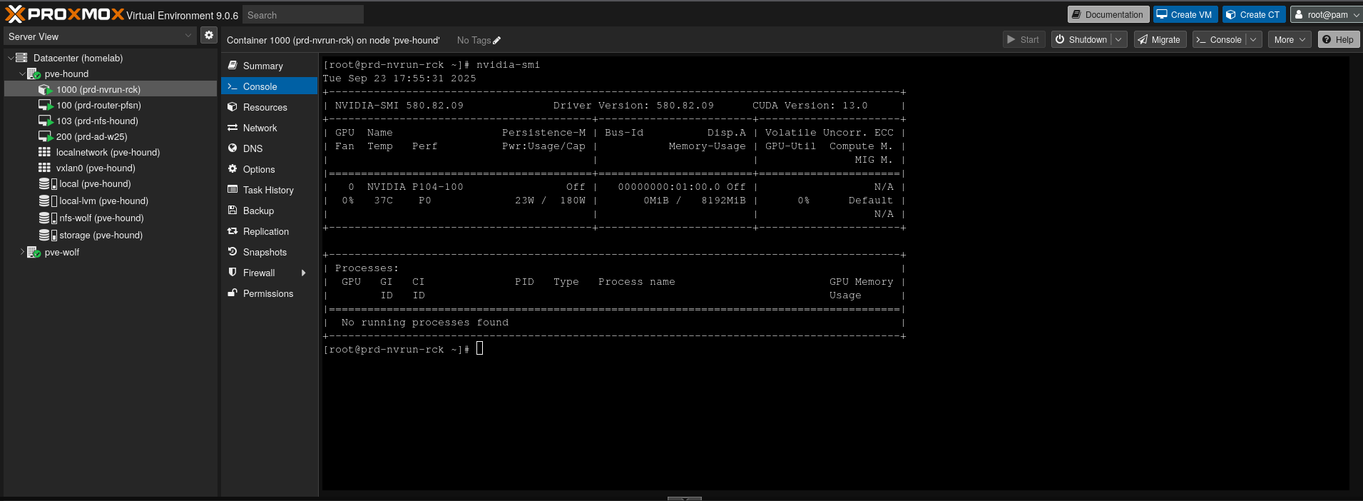Expand the Firewall submenu
The width and height of the screenshot is (1363, 501).
click(304, 273)
